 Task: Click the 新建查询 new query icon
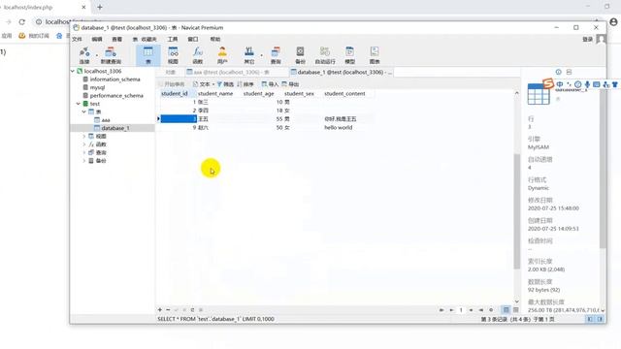[x=111, y=55]
